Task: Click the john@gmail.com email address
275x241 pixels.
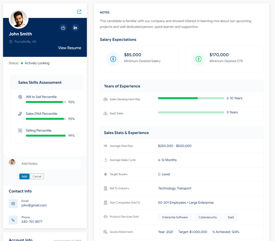Action: 34,205
